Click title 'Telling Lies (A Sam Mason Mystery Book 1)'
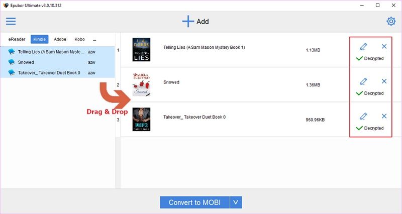The height and width of the screenshot is (214, 402). click(204, 47)
